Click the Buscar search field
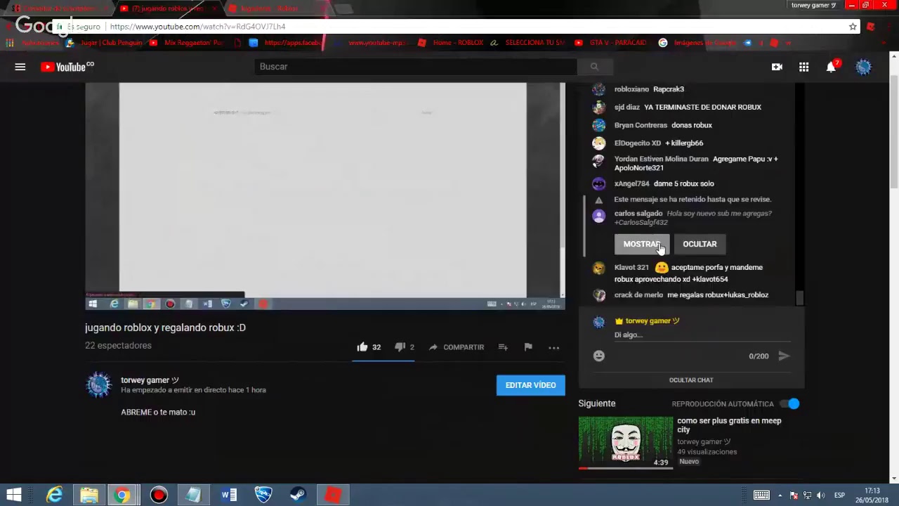Screen dimensions: 899x506 pyautogui.click(x=416, y=67)
